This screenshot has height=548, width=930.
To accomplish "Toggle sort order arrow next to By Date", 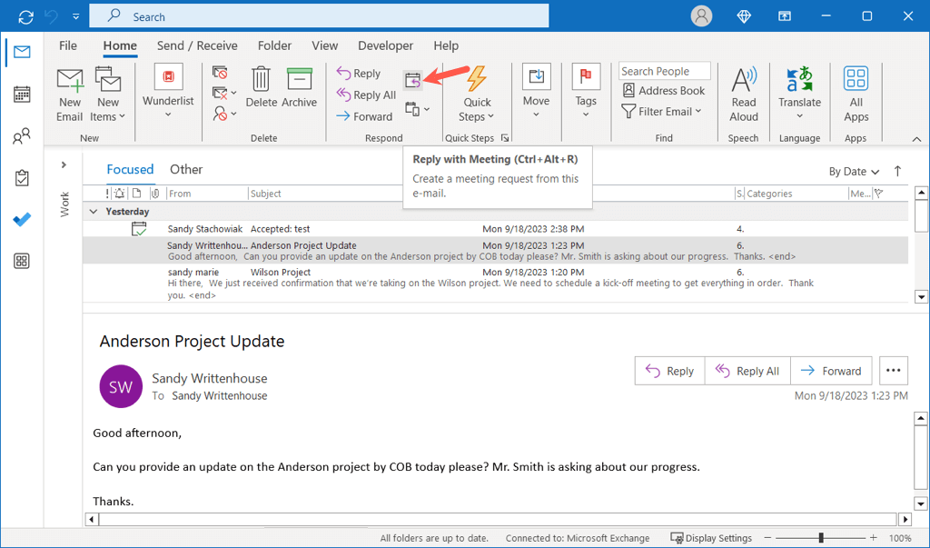I will click(898, 171).
